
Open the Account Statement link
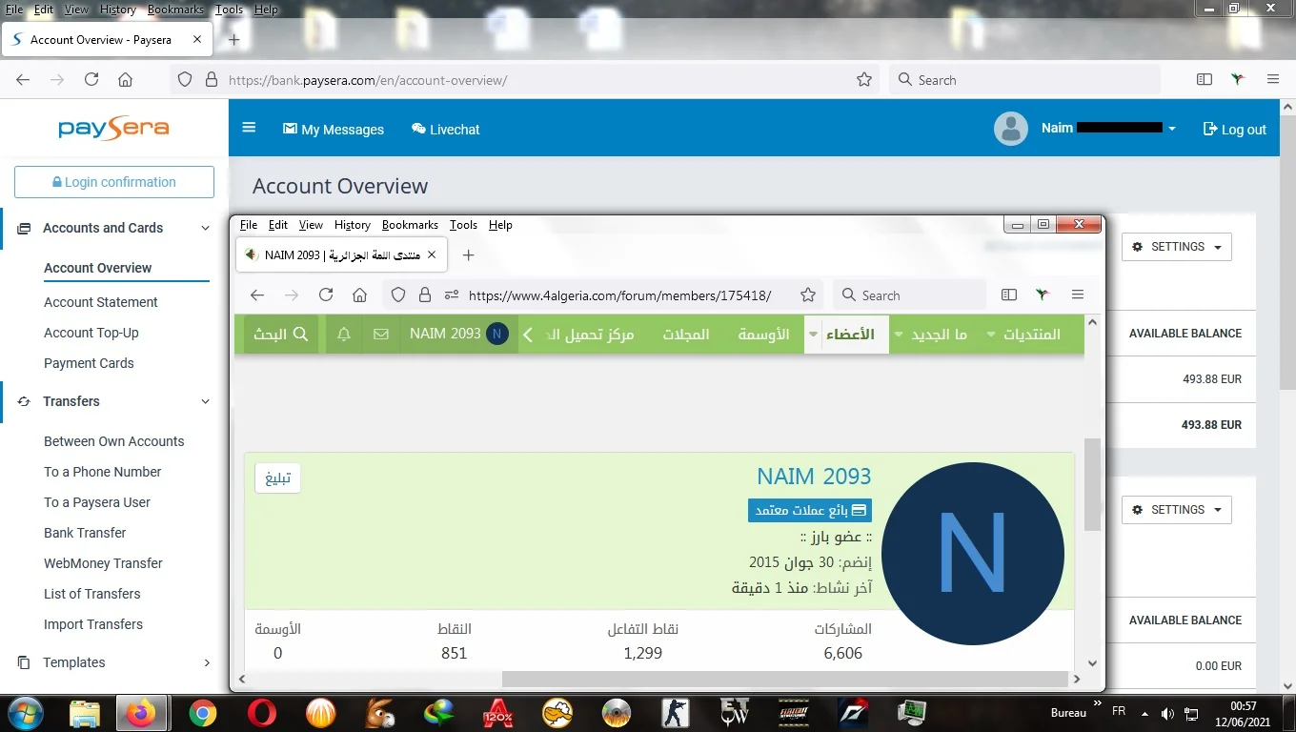tap(101, 302)
